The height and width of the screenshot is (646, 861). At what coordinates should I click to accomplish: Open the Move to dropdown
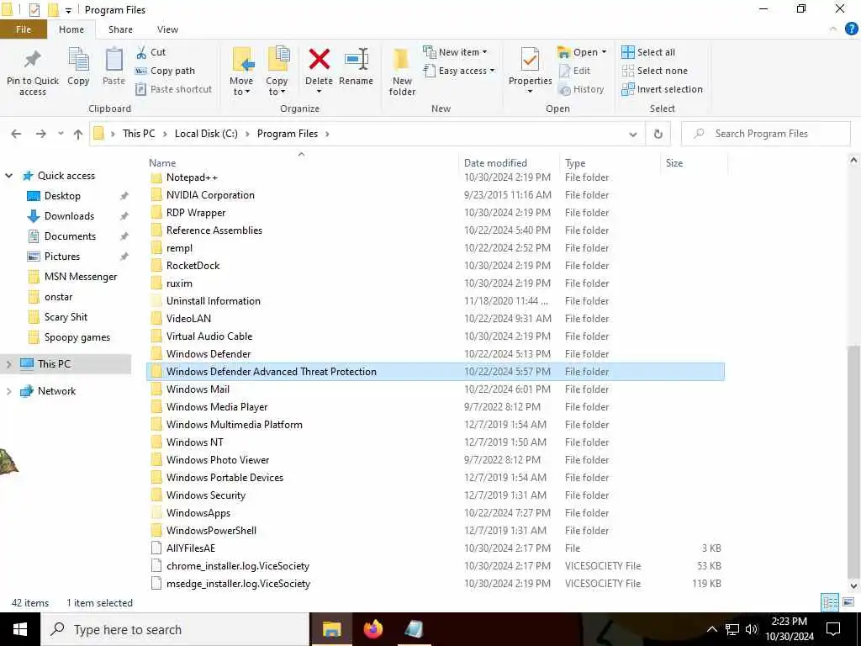[x=241, y=87]
